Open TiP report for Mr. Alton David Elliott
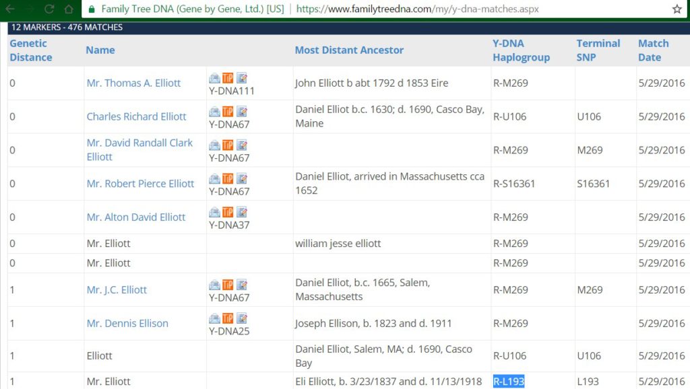 click(228, 212)
